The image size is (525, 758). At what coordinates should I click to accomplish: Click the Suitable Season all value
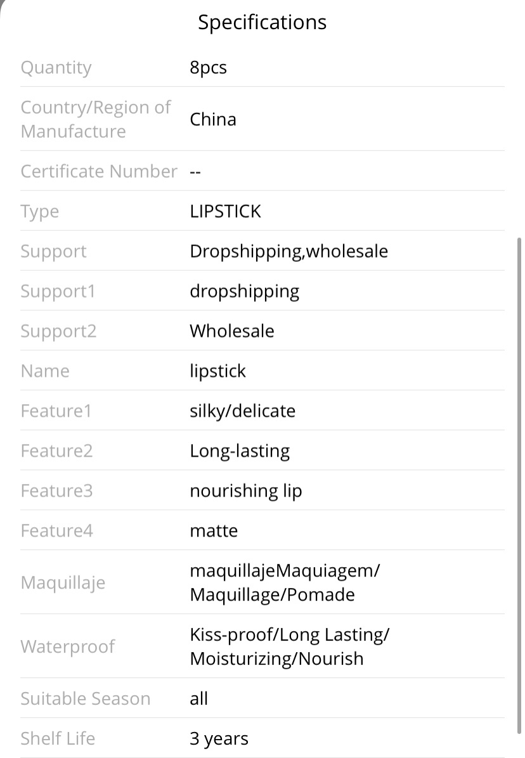point(198,698)
